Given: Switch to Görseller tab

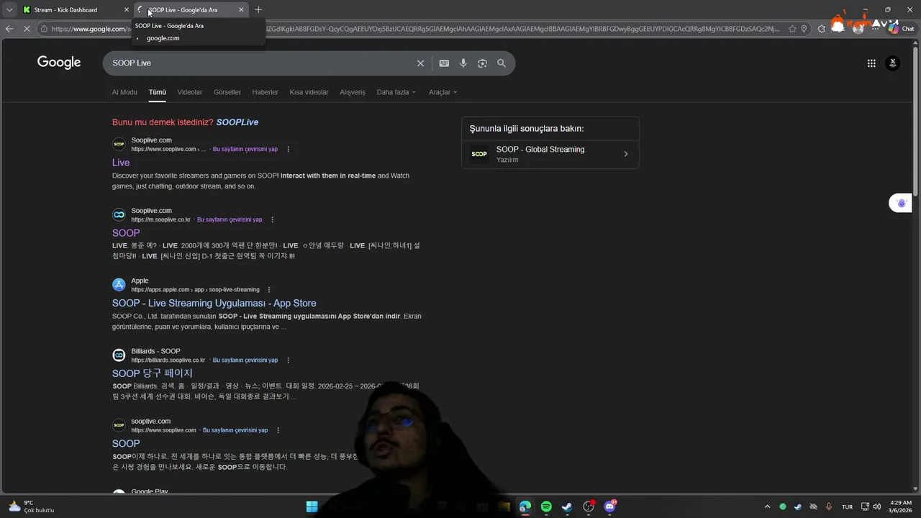Looking at the screenshot, I should point(227,92).
